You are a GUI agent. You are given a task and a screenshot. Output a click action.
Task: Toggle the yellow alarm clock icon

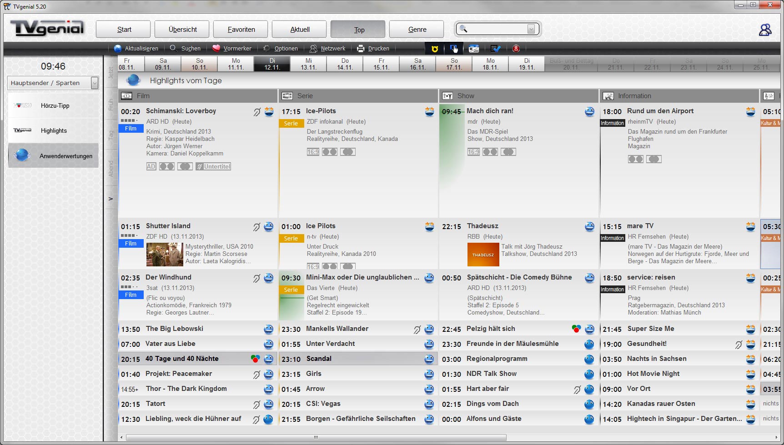(x=435, y=49)
